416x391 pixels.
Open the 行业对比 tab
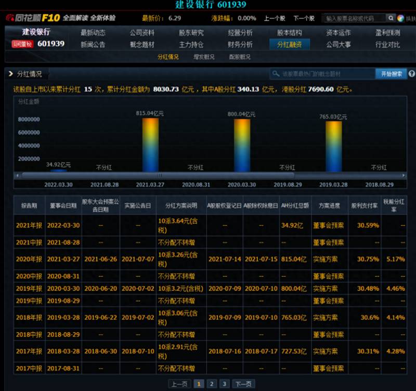[x=387, y=45]
